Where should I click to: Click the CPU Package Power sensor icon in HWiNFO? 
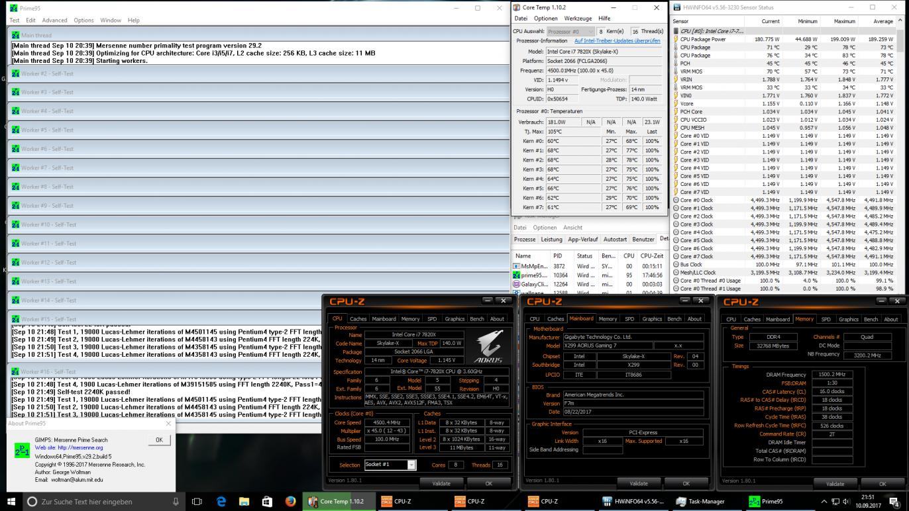[x=676, y=40]
